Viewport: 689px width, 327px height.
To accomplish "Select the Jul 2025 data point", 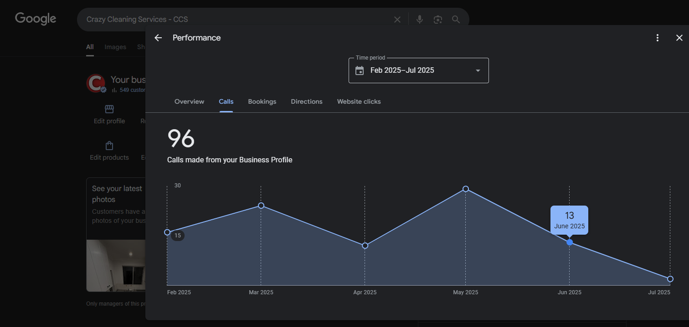I will pos(670,279).
